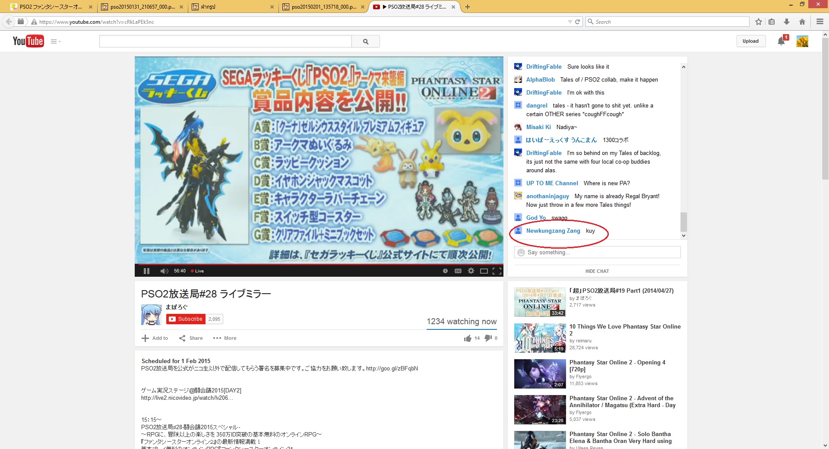Open the nicovideo live link
This screenshot has width=829, height=449.
coord(187,398)
